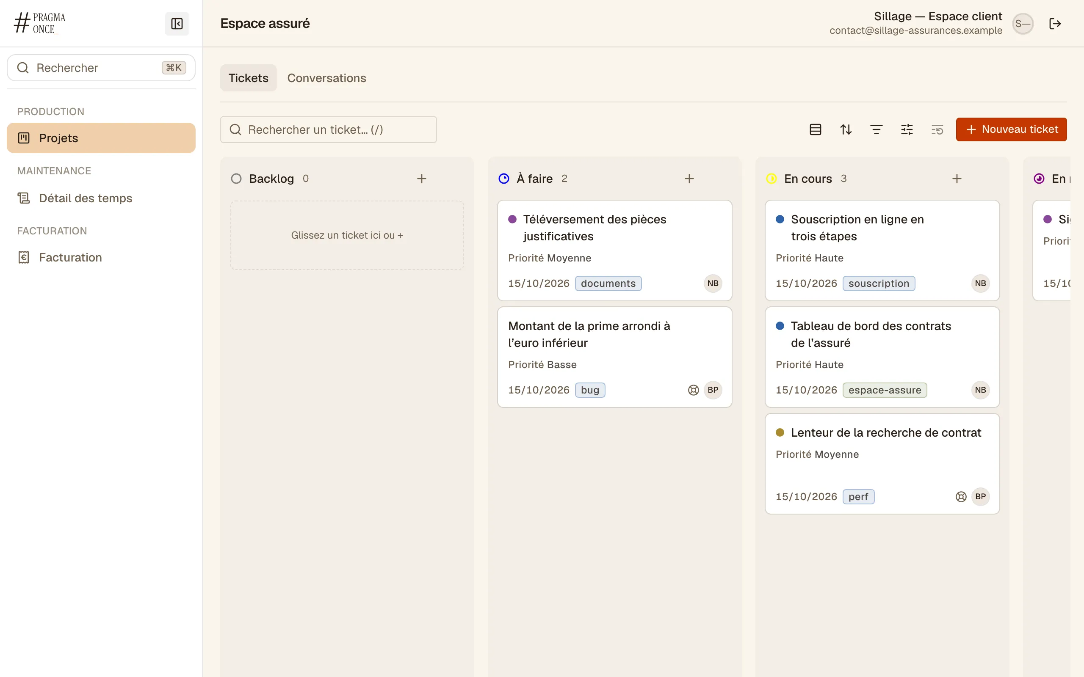
Task: Click the documents tag
Action: tap(608, 283)
